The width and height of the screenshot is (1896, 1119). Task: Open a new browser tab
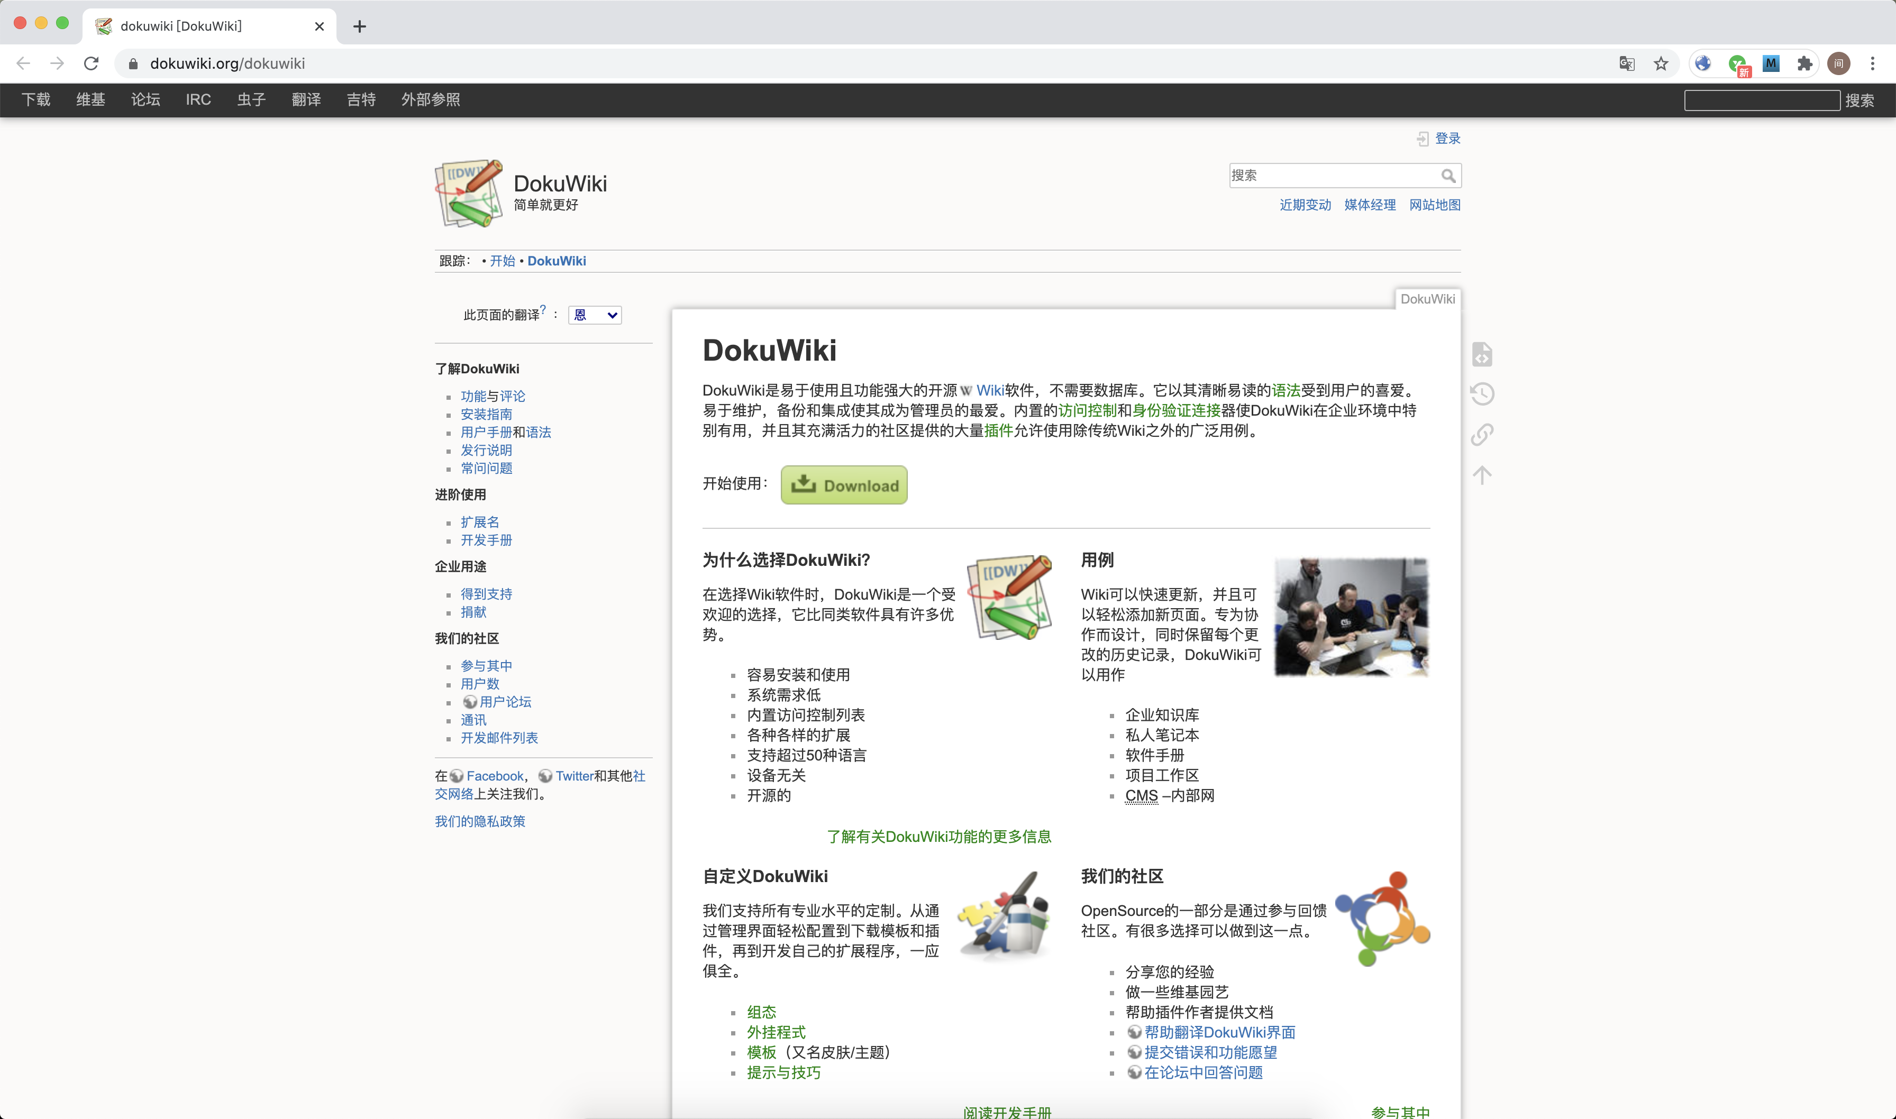[360, 26]
